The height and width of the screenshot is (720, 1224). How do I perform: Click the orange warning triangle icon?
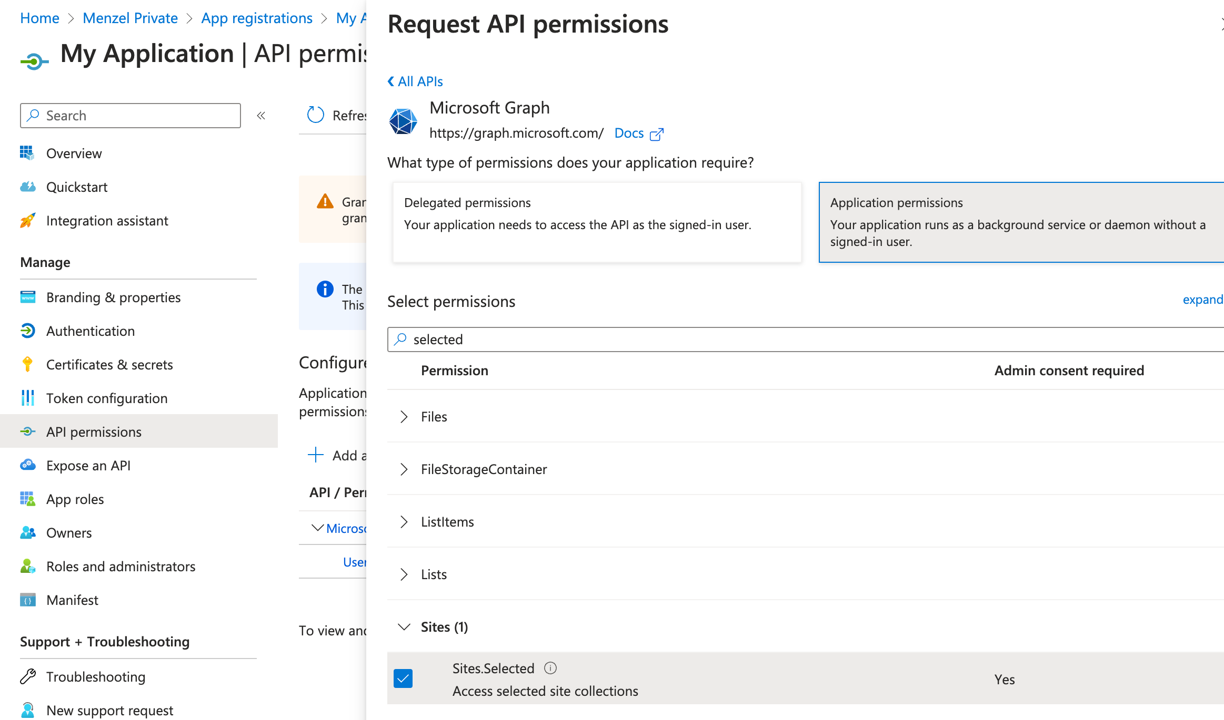[x=325, y=201]
